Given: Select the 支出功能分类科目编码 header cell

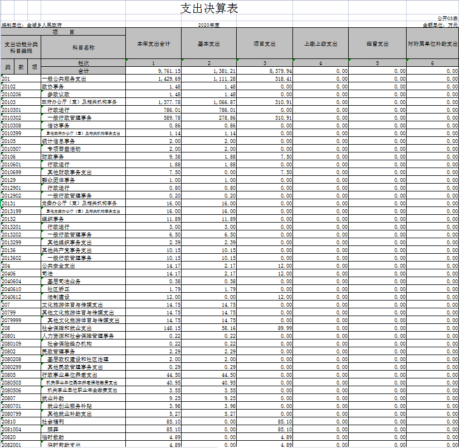Looking at the screenshot, I should (21, 47).
